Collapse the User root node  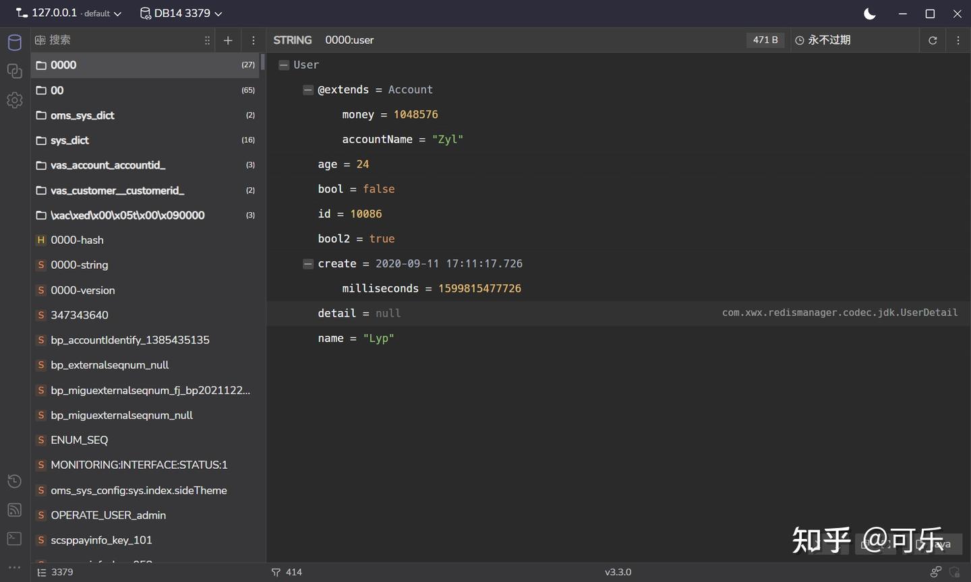coord(284,65)
